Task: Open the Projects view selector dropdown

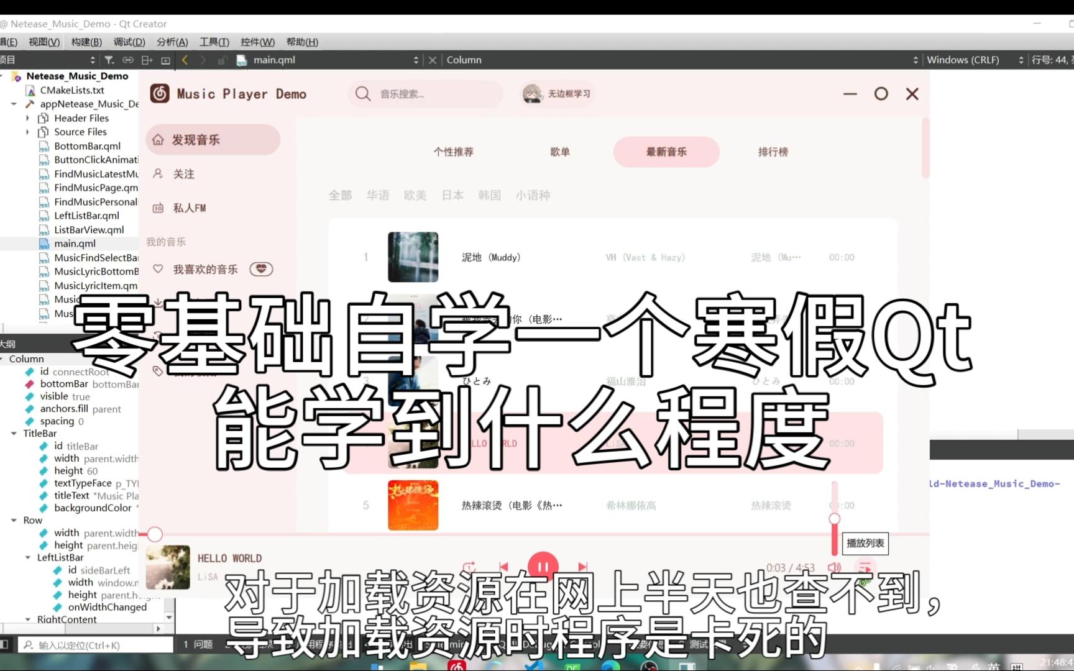Action: (92, 60)
